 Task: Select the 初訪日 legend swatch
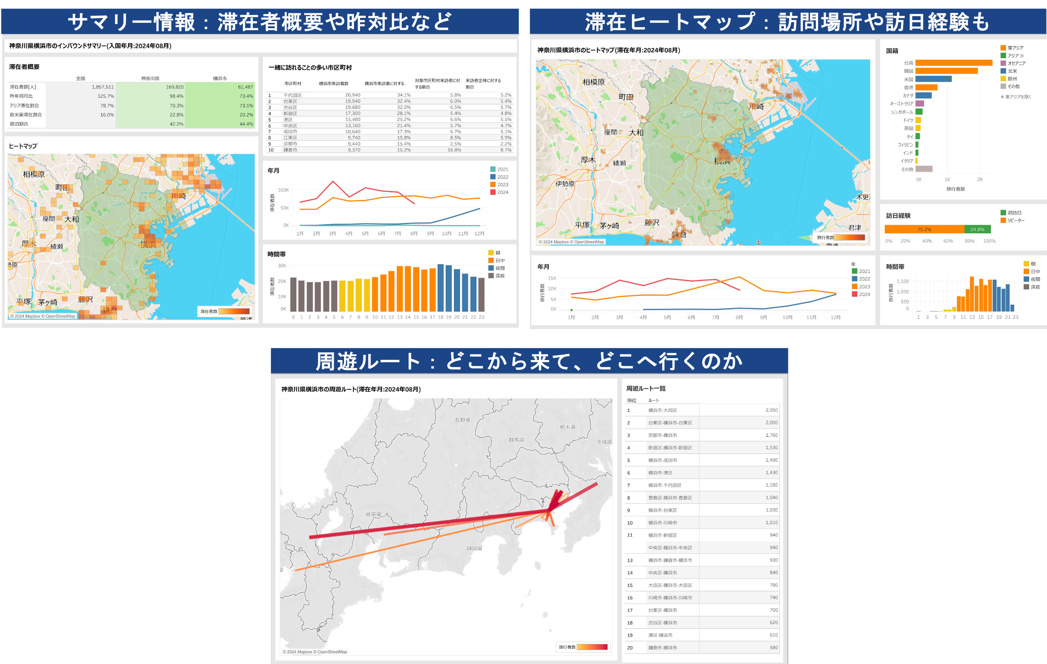[1003, 213]
